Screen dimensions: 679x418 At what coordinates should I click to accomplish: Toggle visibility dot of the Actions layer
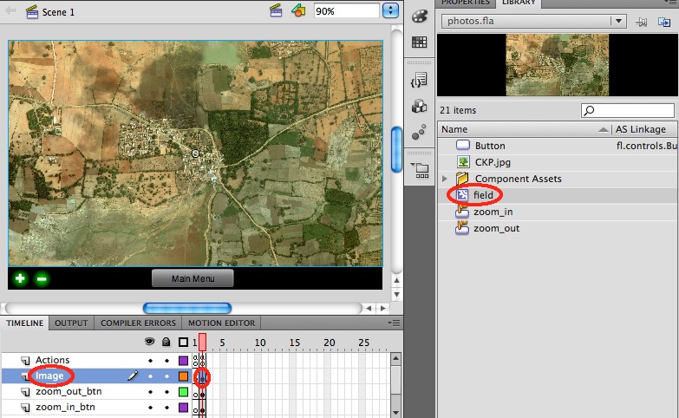tap(150, 361)
